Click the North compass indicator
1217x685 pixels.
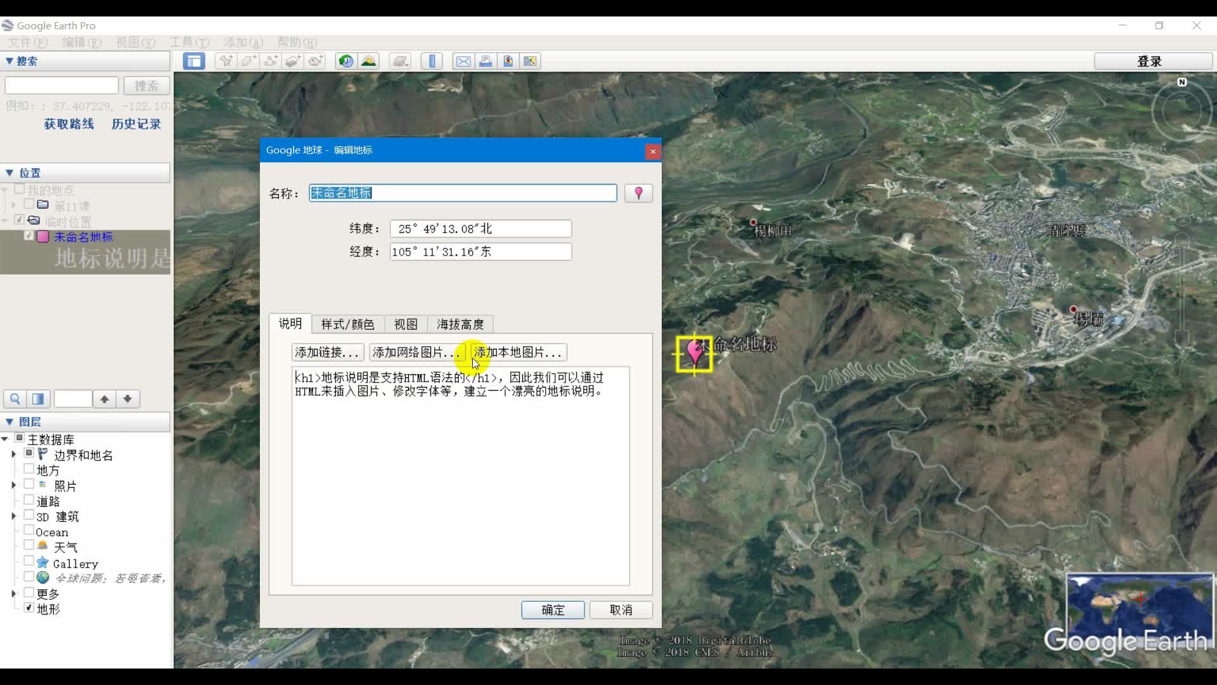point(1182,82)
